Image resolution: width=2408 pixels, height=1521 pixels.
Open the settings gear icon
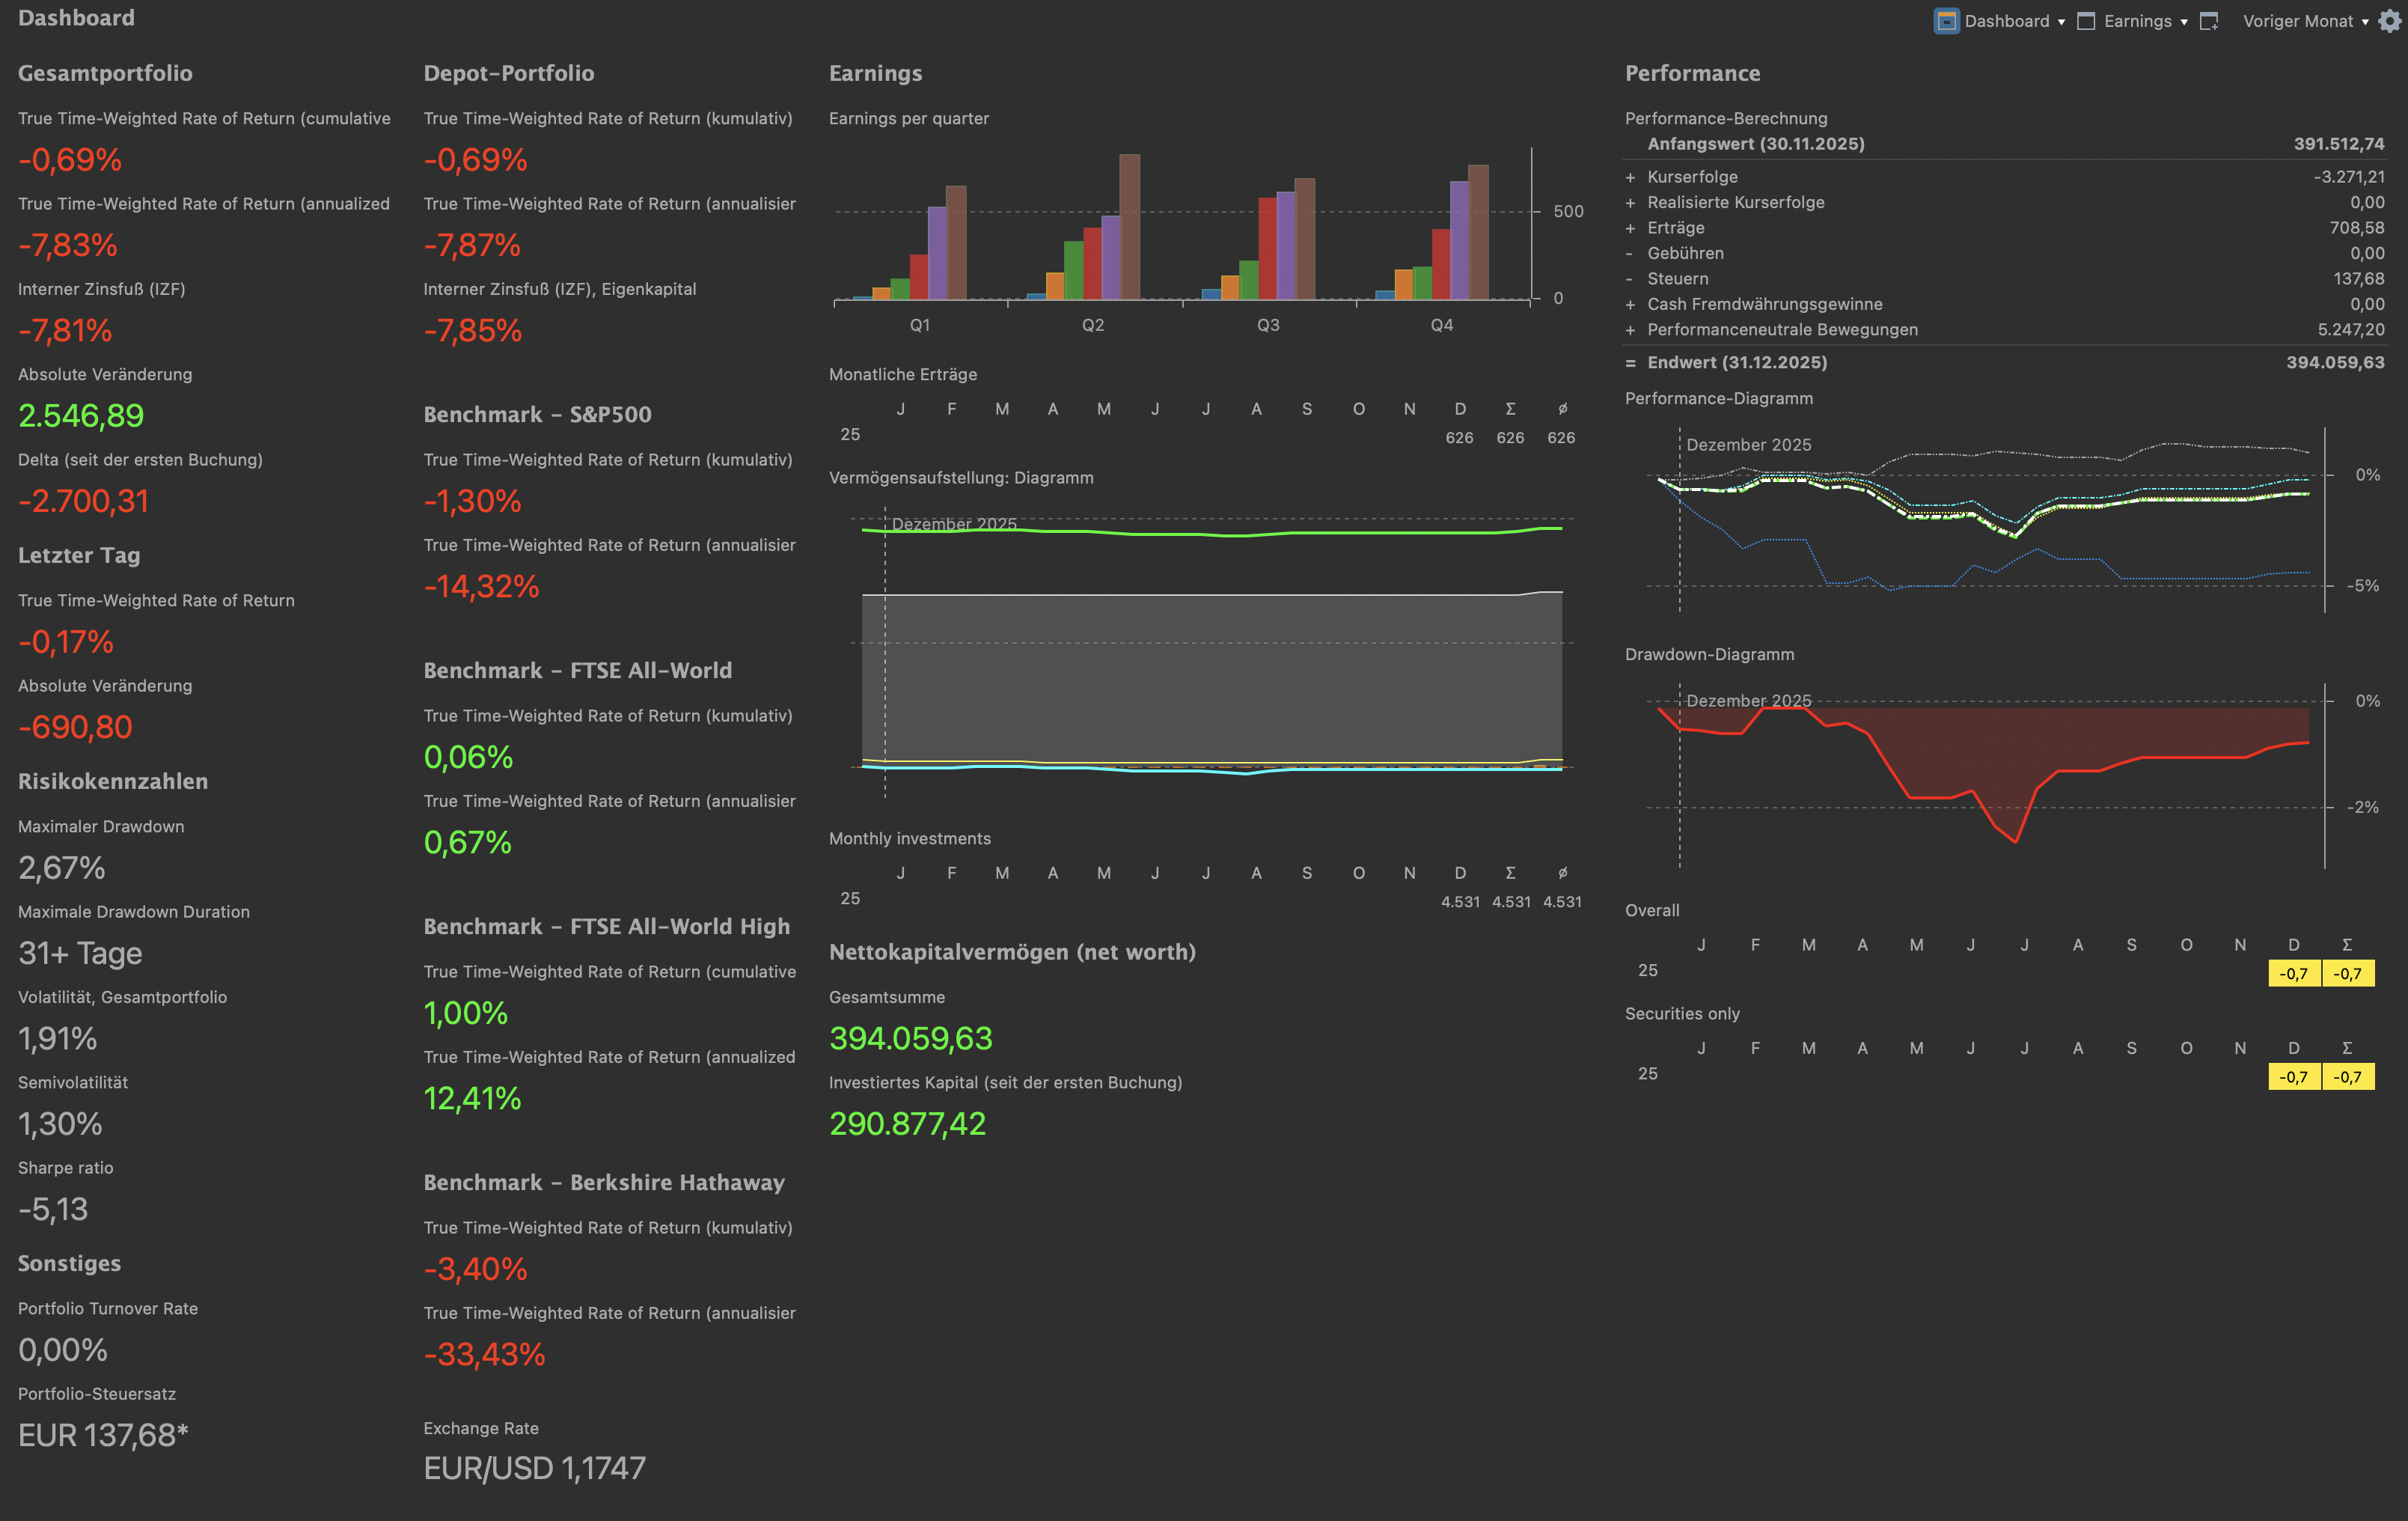coord(2389,21)
